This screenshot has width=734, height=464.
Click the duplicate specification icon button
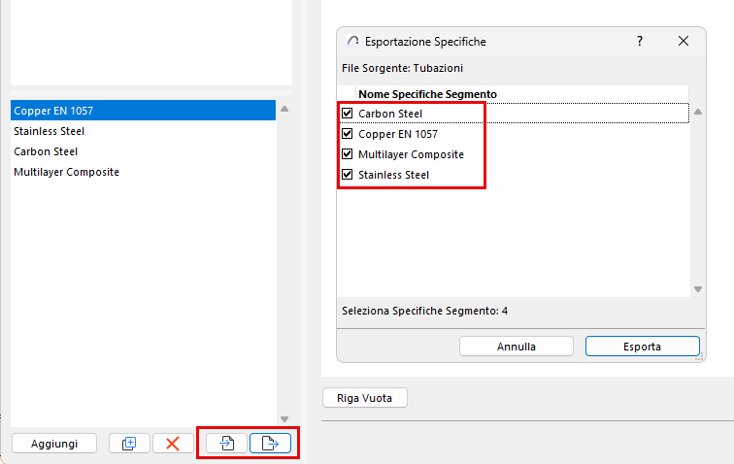pos(129,443)
